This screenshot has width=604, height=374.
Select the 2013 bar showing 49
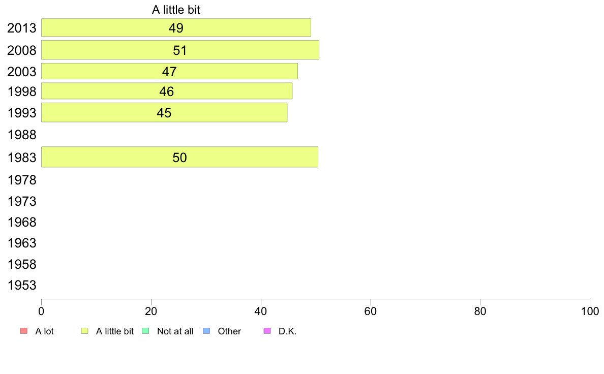(176, 28)
